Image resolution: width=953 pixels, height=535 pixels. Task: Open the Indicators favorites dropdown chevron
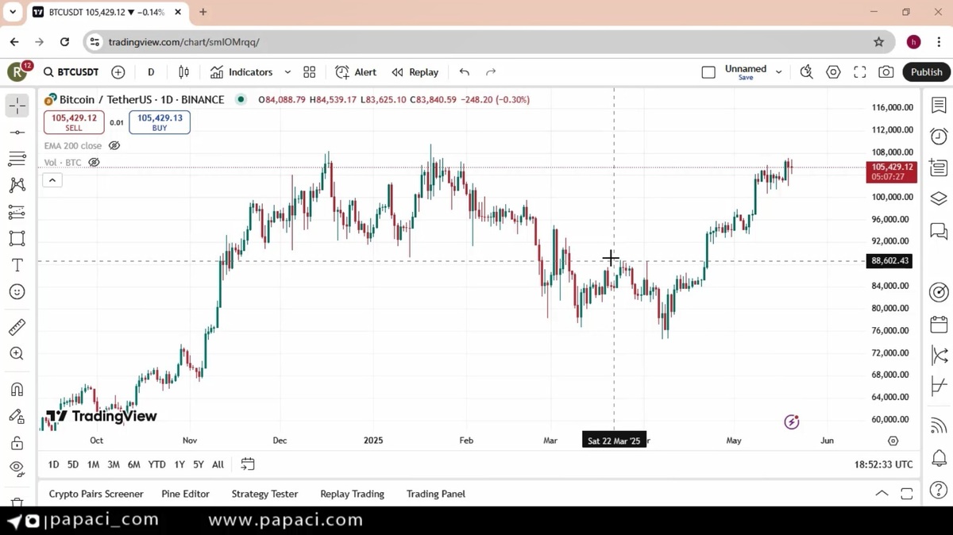287,72
